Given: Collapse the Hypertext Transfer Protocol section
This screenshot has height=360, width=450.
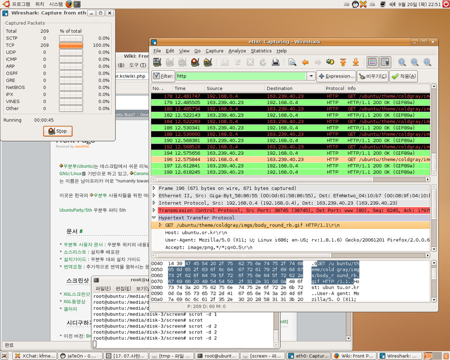Looking at the screenshot, I should pyautogui.click(x=154, y=218).
